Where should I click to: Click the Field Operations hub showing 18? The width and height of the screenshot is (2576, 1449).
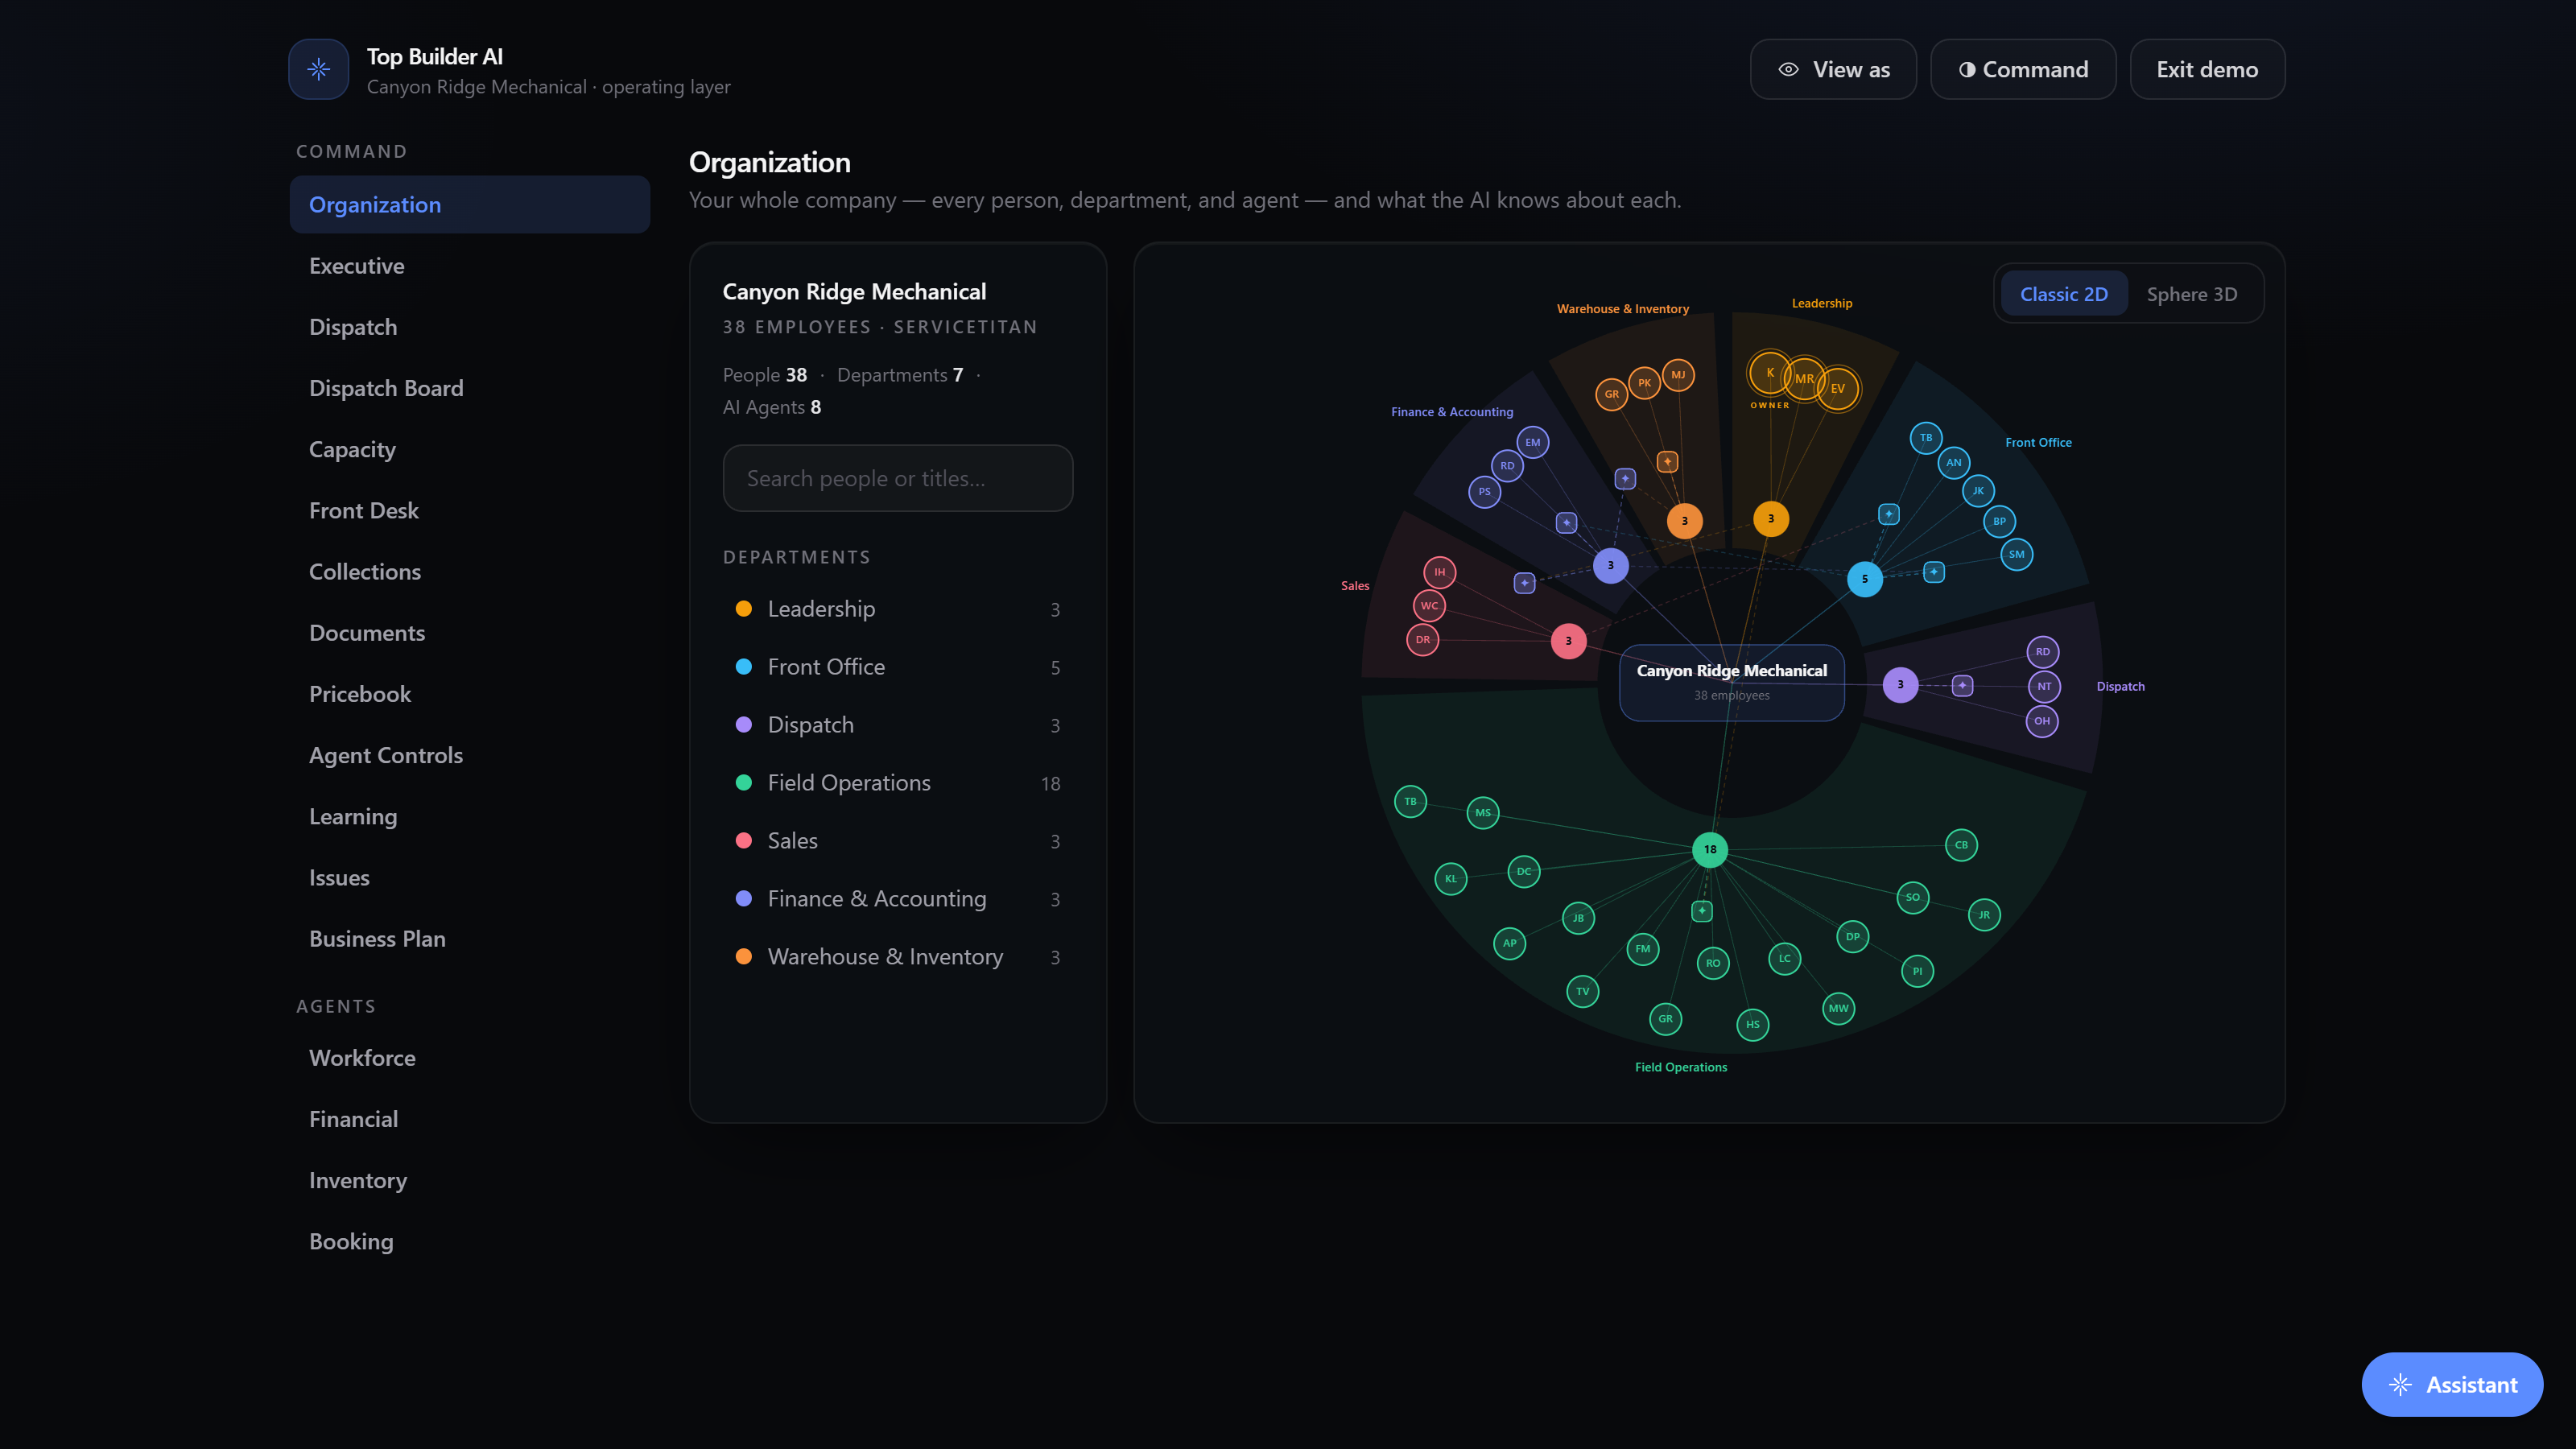(x=1710, y=849)
